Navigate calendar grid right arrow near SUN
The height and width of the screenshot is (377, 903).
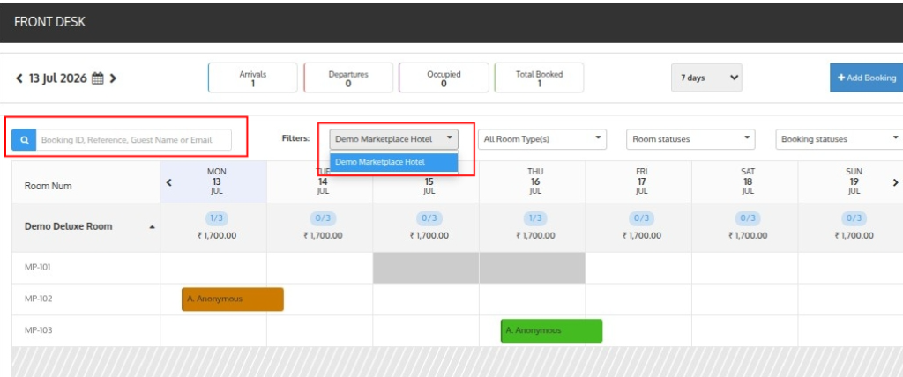[x=896, y=182]
